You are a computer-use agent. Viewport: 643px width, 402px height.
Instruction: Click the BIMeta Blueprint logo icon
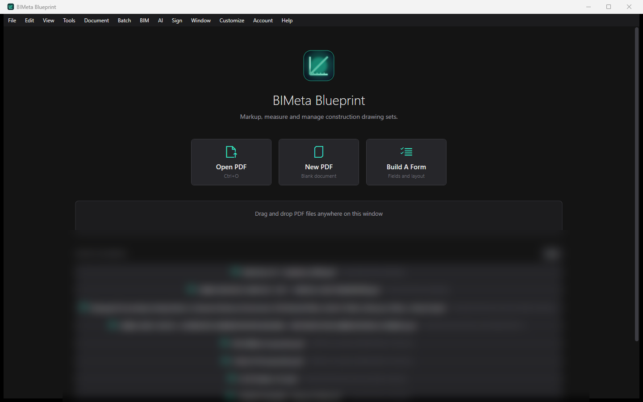tap(319, 66)
